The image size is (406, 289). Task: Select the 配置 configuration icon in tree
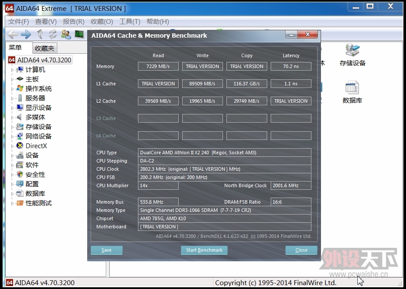click(x=20, y=184)
